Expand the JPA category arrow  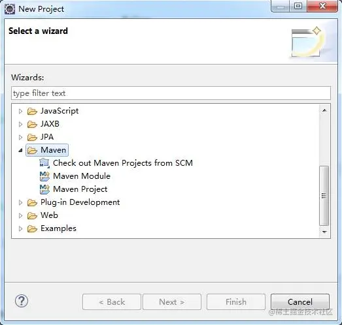20,137
